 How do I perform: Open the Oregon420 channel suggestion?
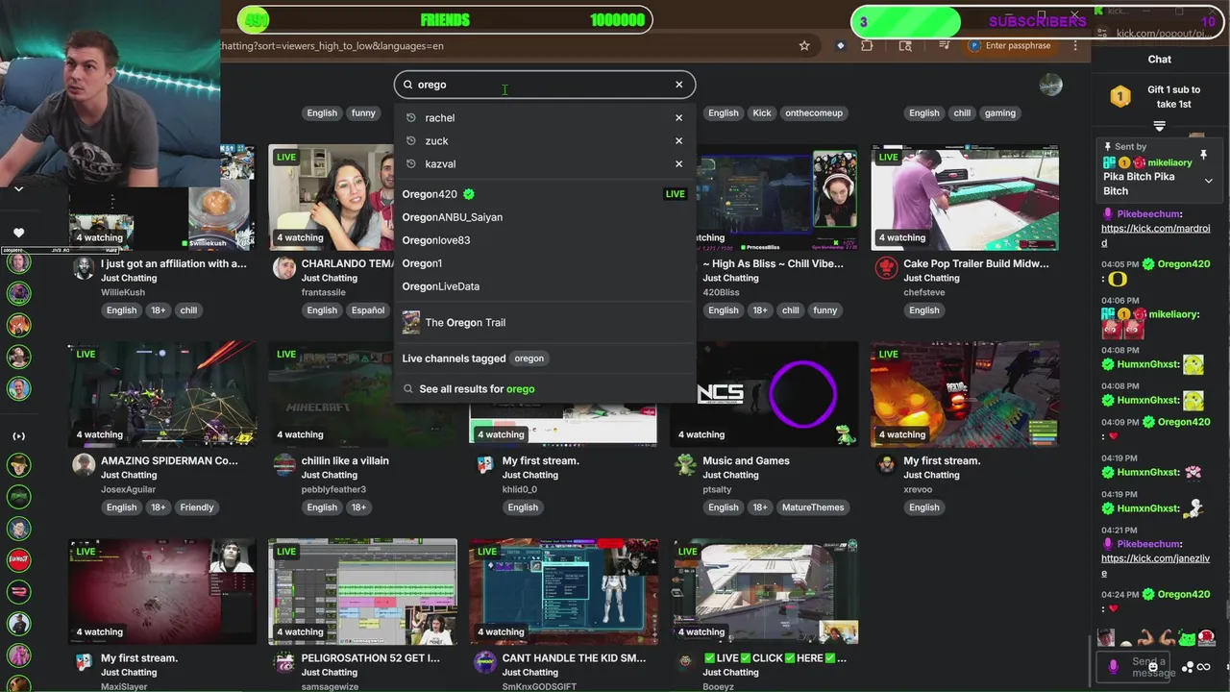pos(544,194)
